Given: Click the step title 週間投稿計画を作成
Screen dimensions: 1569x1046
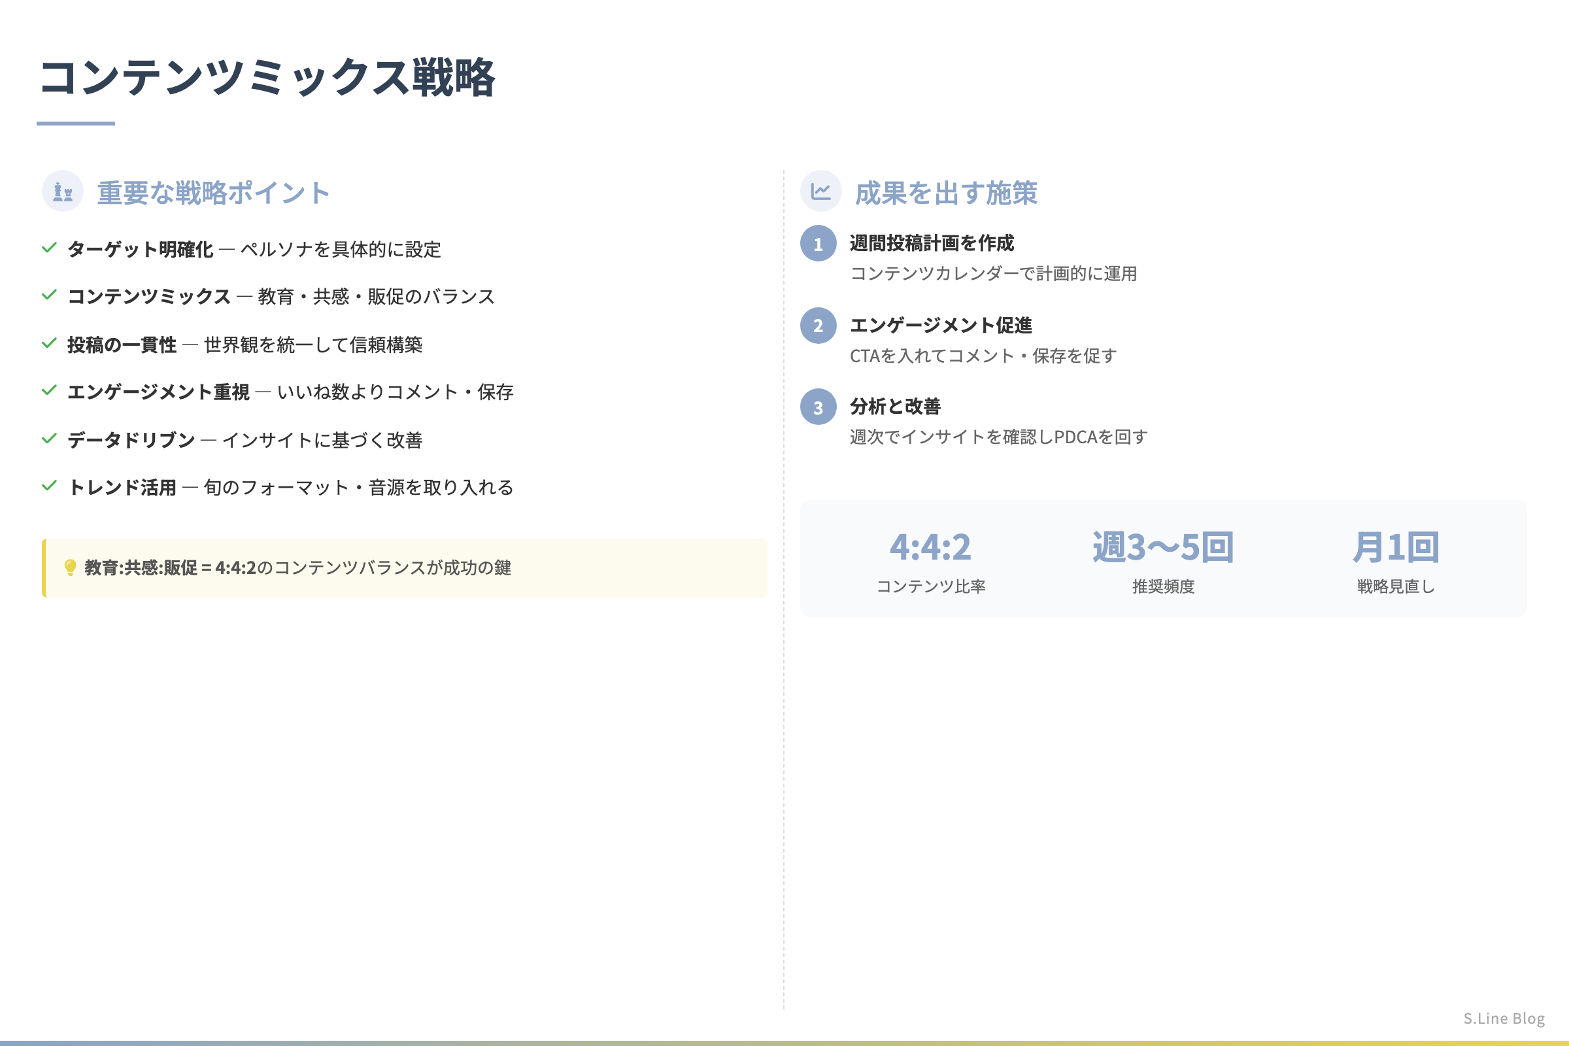Looking at the screenshot, I should pos(932,243).
